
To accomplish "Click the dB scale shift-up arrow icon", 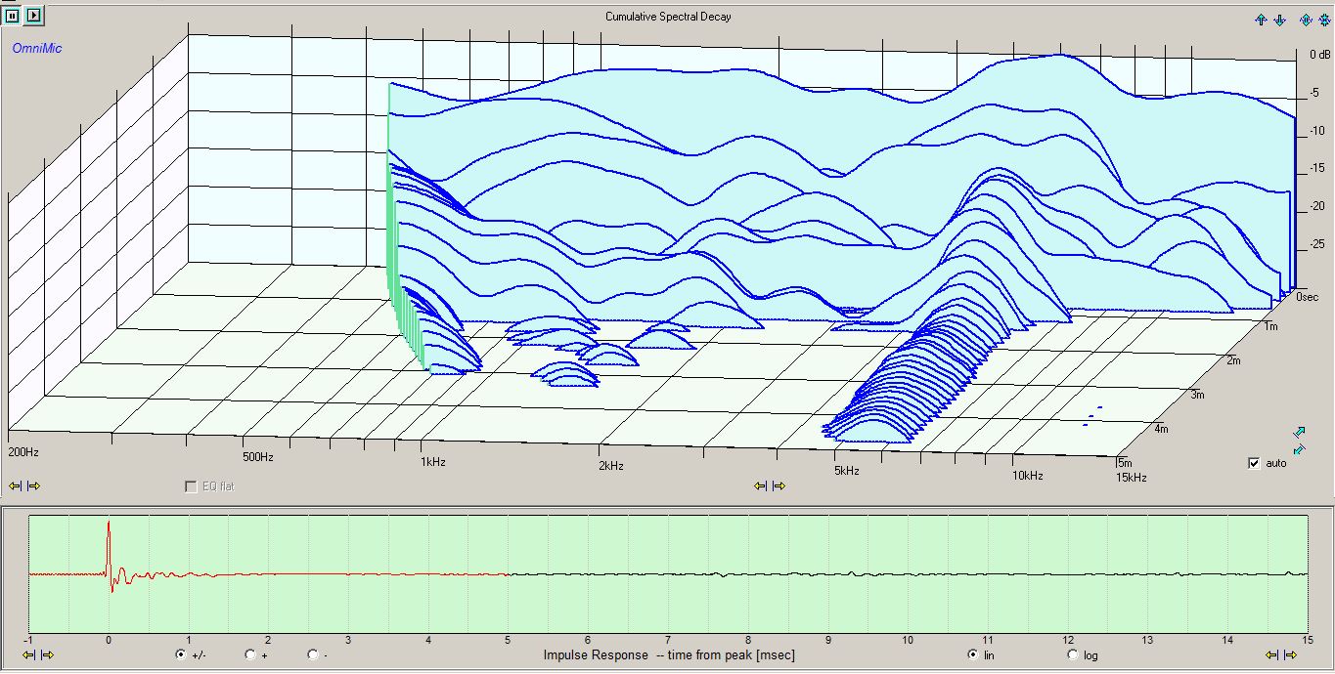I will [1261, 20].
